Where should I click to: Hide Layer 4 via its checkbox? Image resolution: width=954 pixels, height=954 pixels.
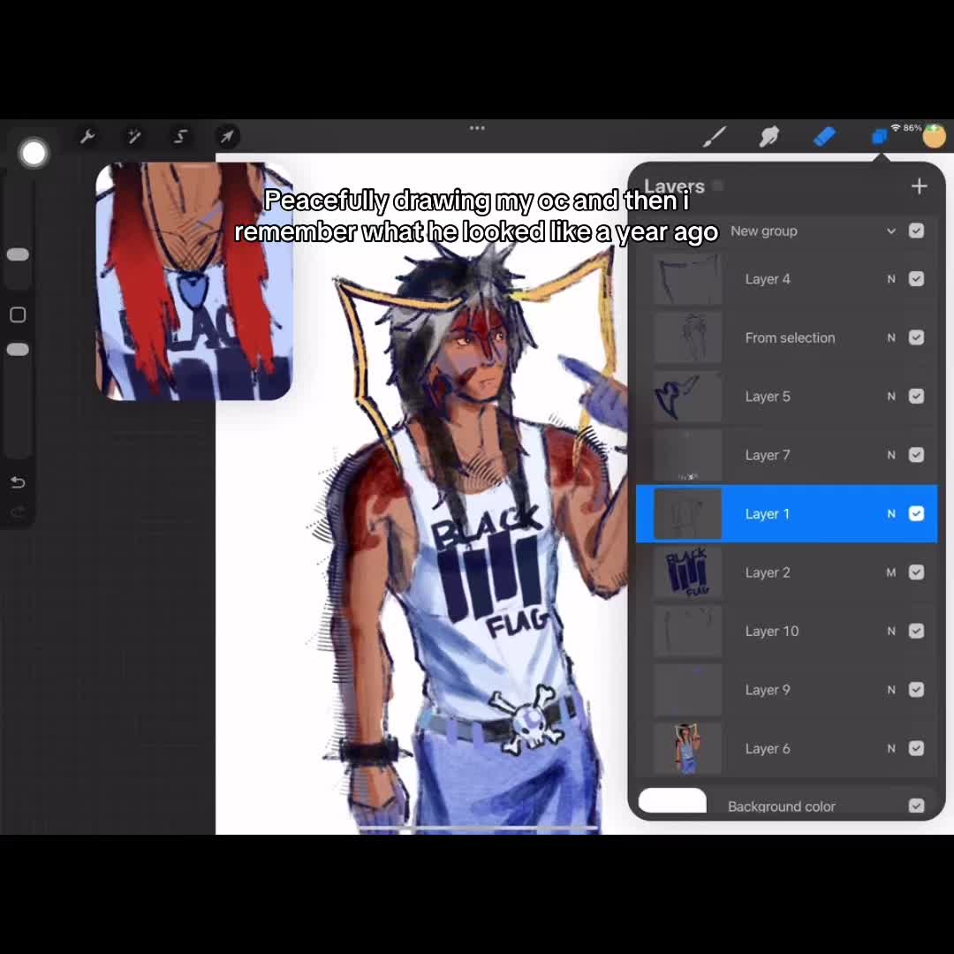pyautogui.click(x=916, y=278)
